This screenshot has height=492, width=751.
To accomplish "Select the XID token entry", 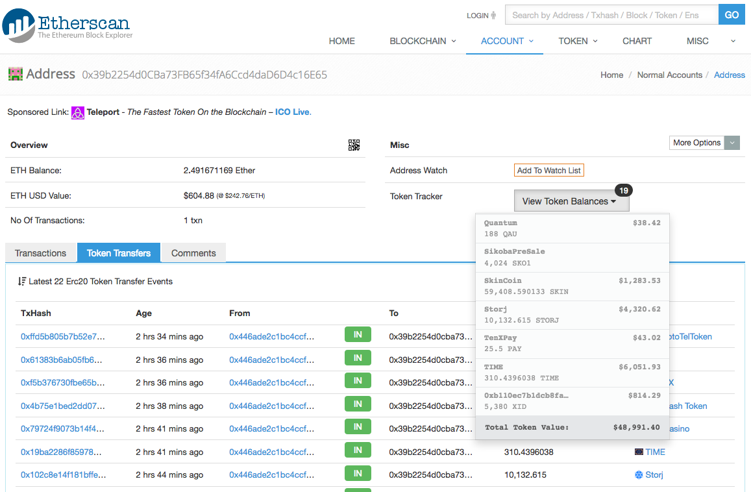I will pyautogui.click(x=572, y=401).
